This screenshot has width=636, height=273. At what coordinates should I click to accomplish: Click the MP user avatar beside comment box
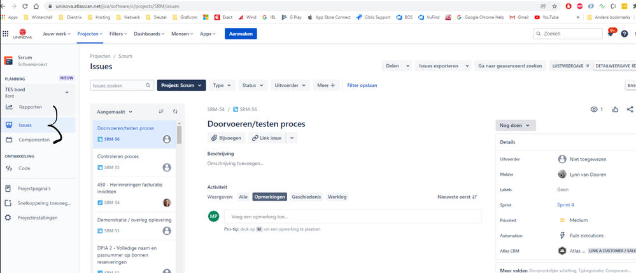click(x=214, y=216)
